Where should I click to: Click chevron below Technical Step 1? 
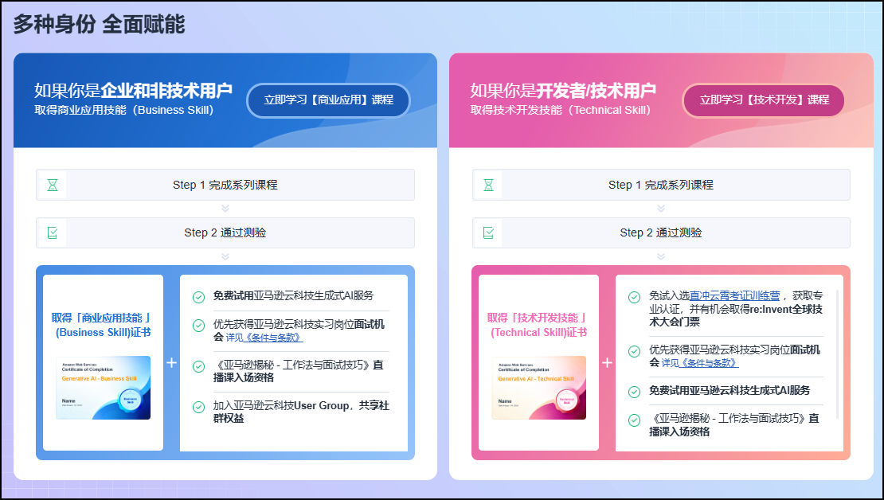[661, 209]
